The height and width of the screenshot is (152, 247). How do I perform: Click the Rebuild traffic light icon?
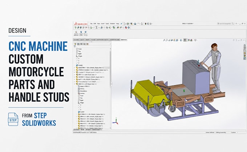pyautogui.click(x=146, y=24)
